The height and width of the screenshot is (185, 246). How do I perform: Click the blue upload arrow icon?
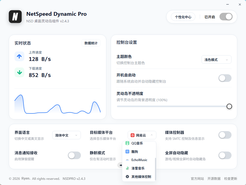click(x=19, y=56)
